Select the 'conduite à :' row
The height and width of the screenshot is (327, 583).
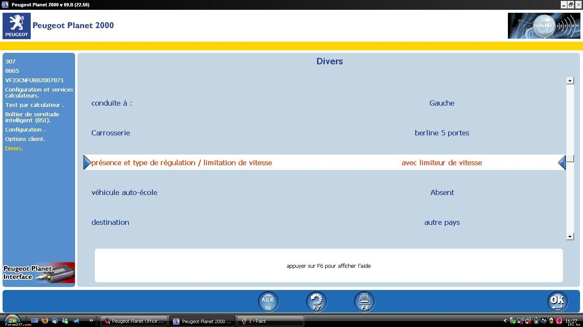(x=324, y=103)
